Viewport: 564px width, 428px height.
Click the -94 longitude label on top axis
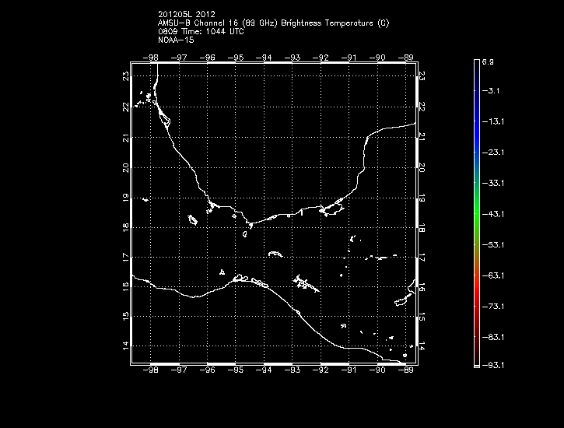[x=265, y=58]
